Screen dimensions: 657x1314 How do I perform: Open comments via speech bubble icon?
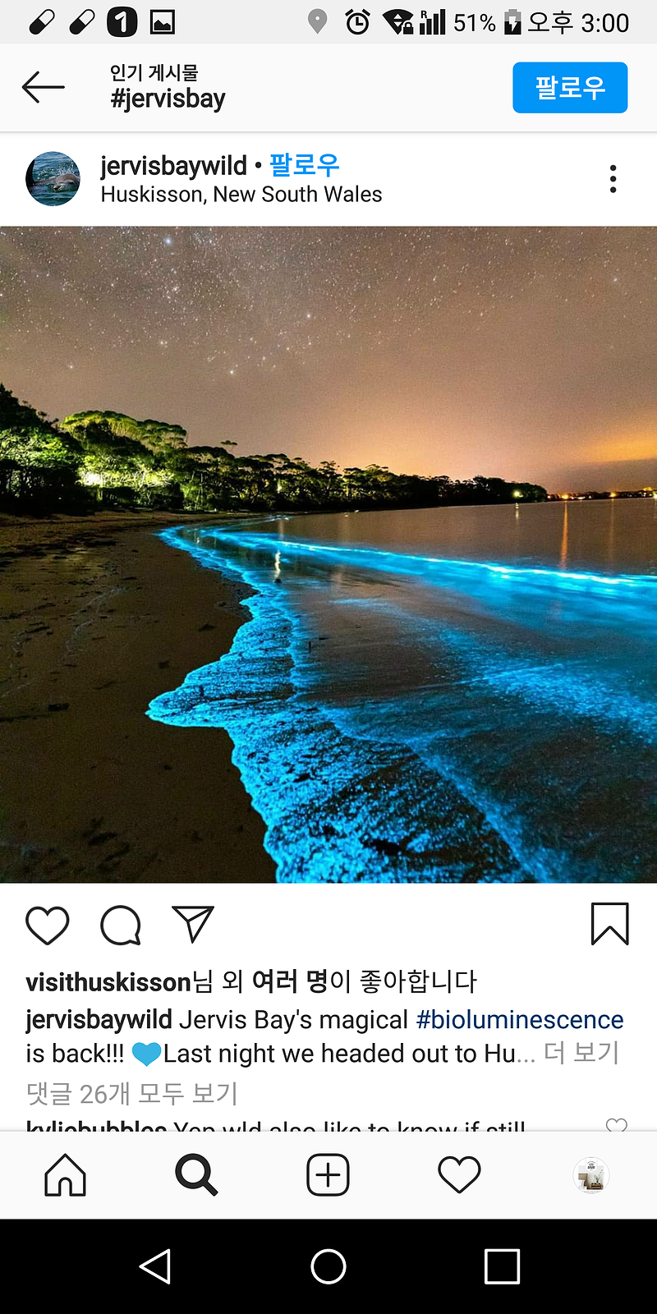[x=121, y=926]
